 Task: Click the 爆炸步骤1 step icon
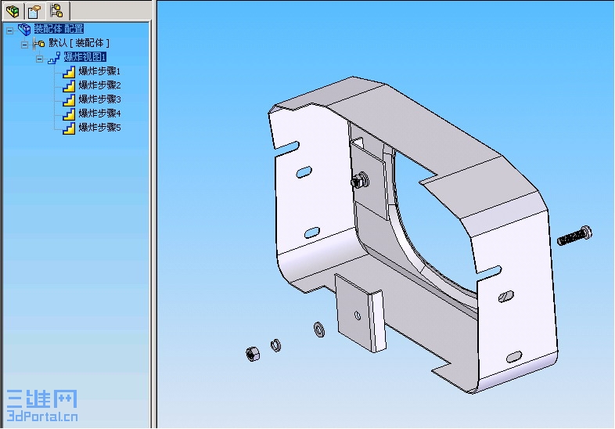pyautogui.click(x=69, y=72)
